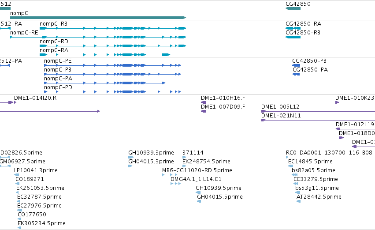The height and width of the screenshot is (230, 375).
Task: Click DME1-010H16.F clone label
Action: point(223,98)
